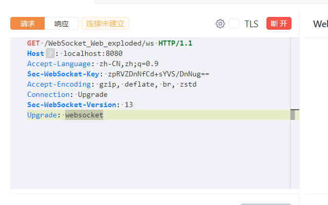This screenshot has width=328, height=205.
Task: Click the HTTP/1.1 protocol text
Action: point(175,43)
